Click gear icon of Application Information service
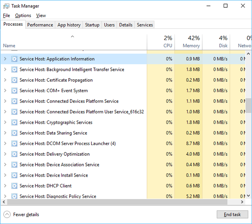 coord(14,59)
